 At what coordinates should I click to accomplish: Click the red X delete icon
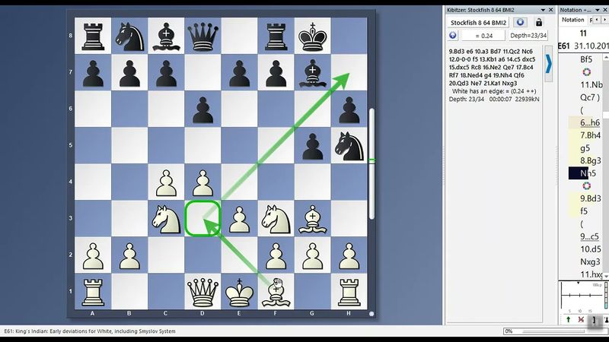click(x=581, y=320)
